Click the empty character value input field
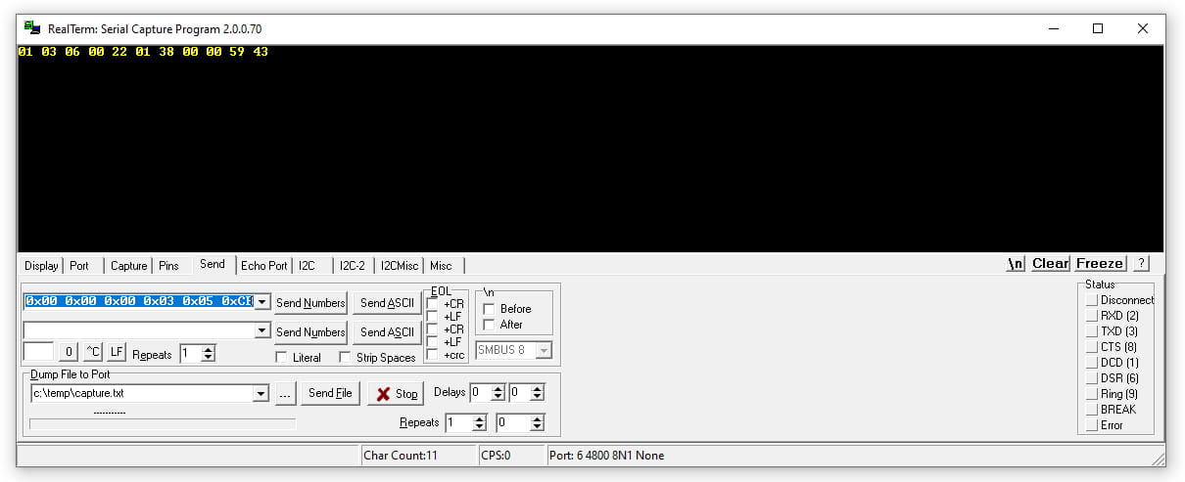This screenshot has width=1185, height=482. point(38,352)
